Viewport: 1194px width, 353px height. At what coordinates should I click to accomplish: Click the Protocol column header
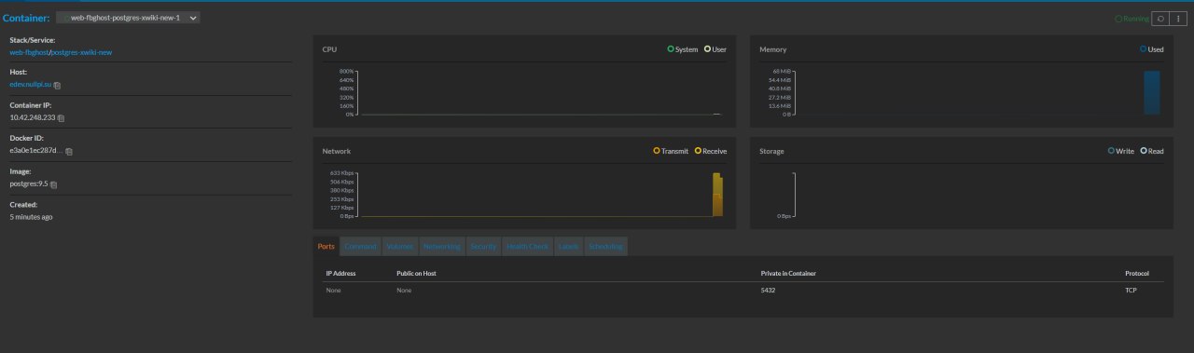pos(1137,273)
